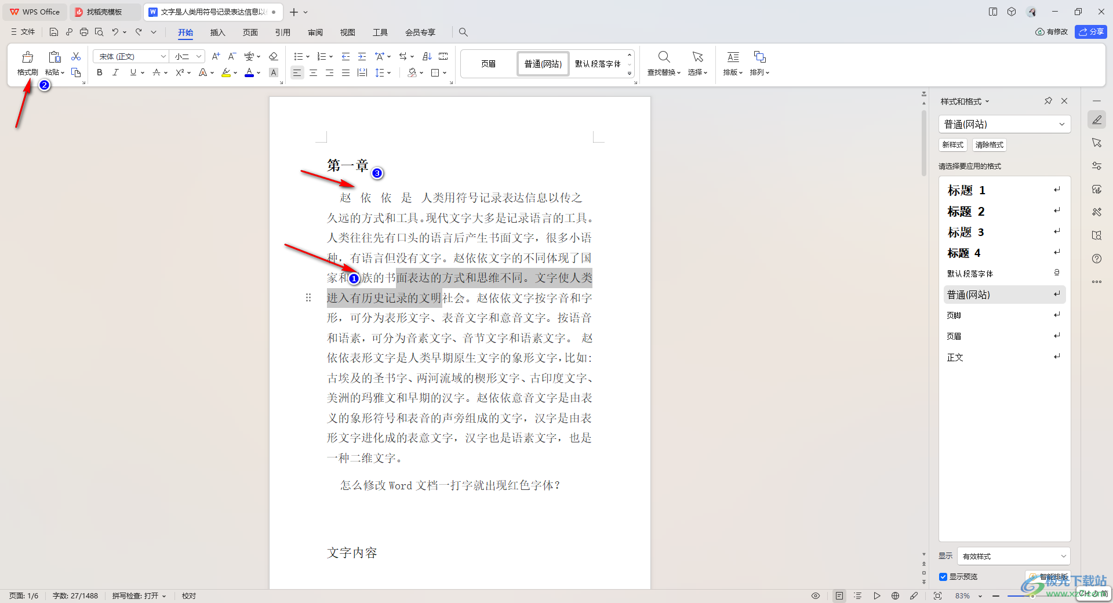Open the 文件 menu
The width and height of the screenshot is (1113, 603).
[x=23, y=32]
